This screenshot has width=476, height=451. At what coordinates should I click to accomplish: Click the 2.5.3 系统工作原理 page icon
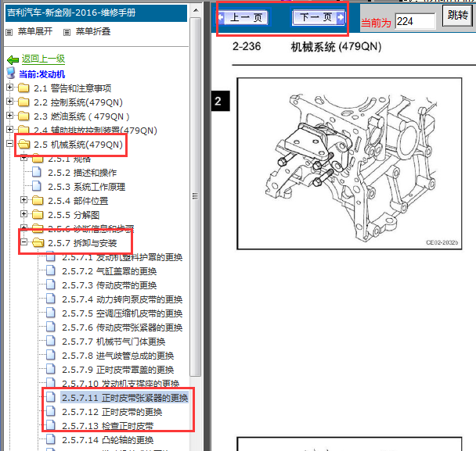(x=37, y=186)
